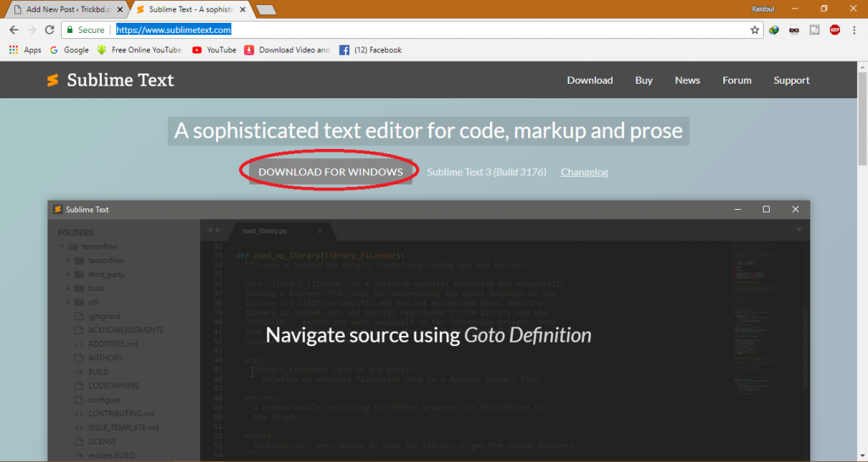This screenshot has width=868, height=462.
Task: Close the Add New Post tab
Action: [120, 9]
